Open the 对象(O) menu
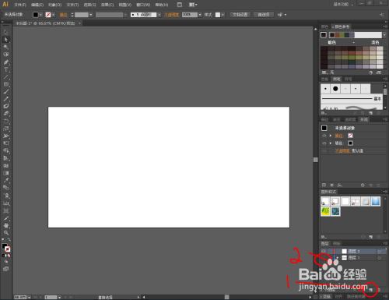Screen dimensions: 389x300 (54, 5)
